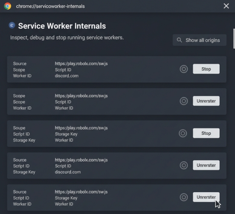Click Unrerster in the Scope, Scope card
Image resolution: width=235 pixels, height=214 pixels.
pyautogui.click(x=206, y=101)
